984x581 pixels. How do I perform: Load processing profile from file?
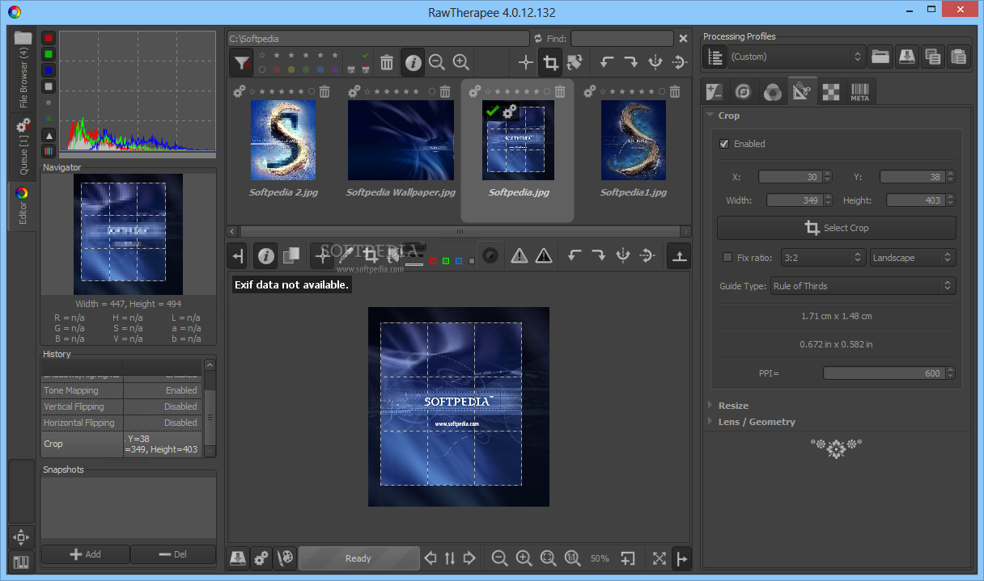point(880,57)
